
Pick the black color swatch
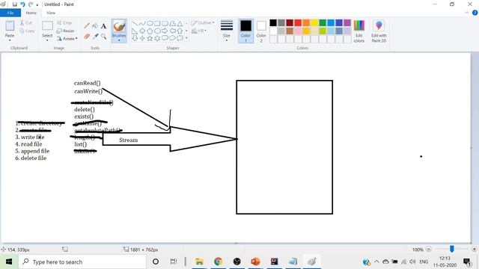pos(273,23)
